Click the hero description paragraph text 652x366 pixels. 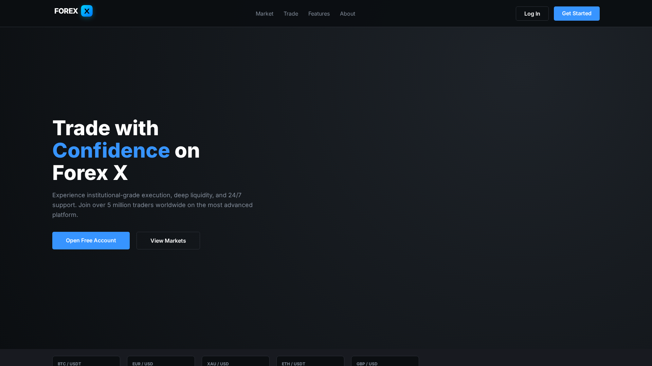(152, 205)
